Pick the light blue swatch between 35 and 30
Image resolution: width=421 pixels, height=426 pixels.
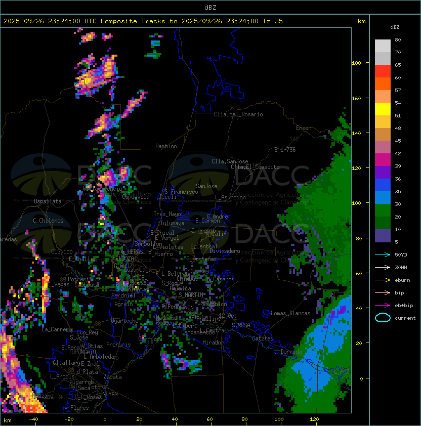pos(383,198)
